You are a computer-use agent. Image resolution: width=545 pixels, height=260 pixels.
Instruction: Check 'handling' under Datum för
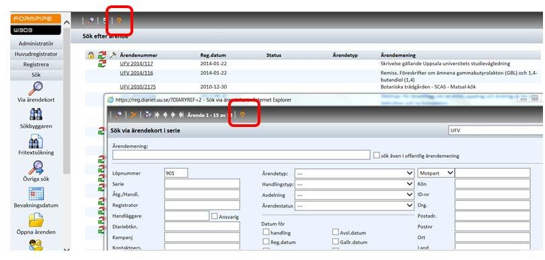pyautogui.click(x=266, y=232)
